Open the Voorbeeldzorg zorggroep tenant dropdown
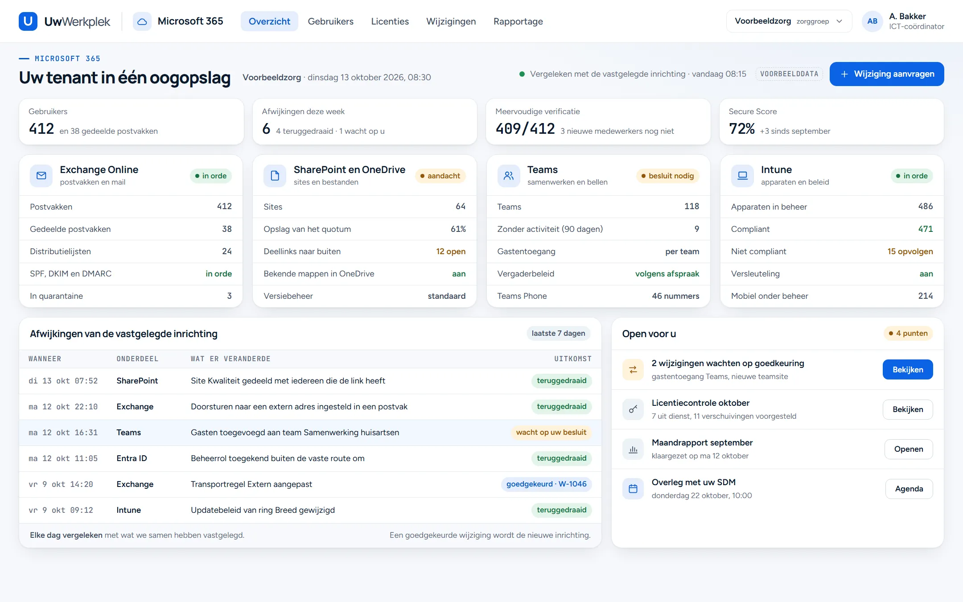This screenshot has height=602, width=963. (x=789, y=21)
